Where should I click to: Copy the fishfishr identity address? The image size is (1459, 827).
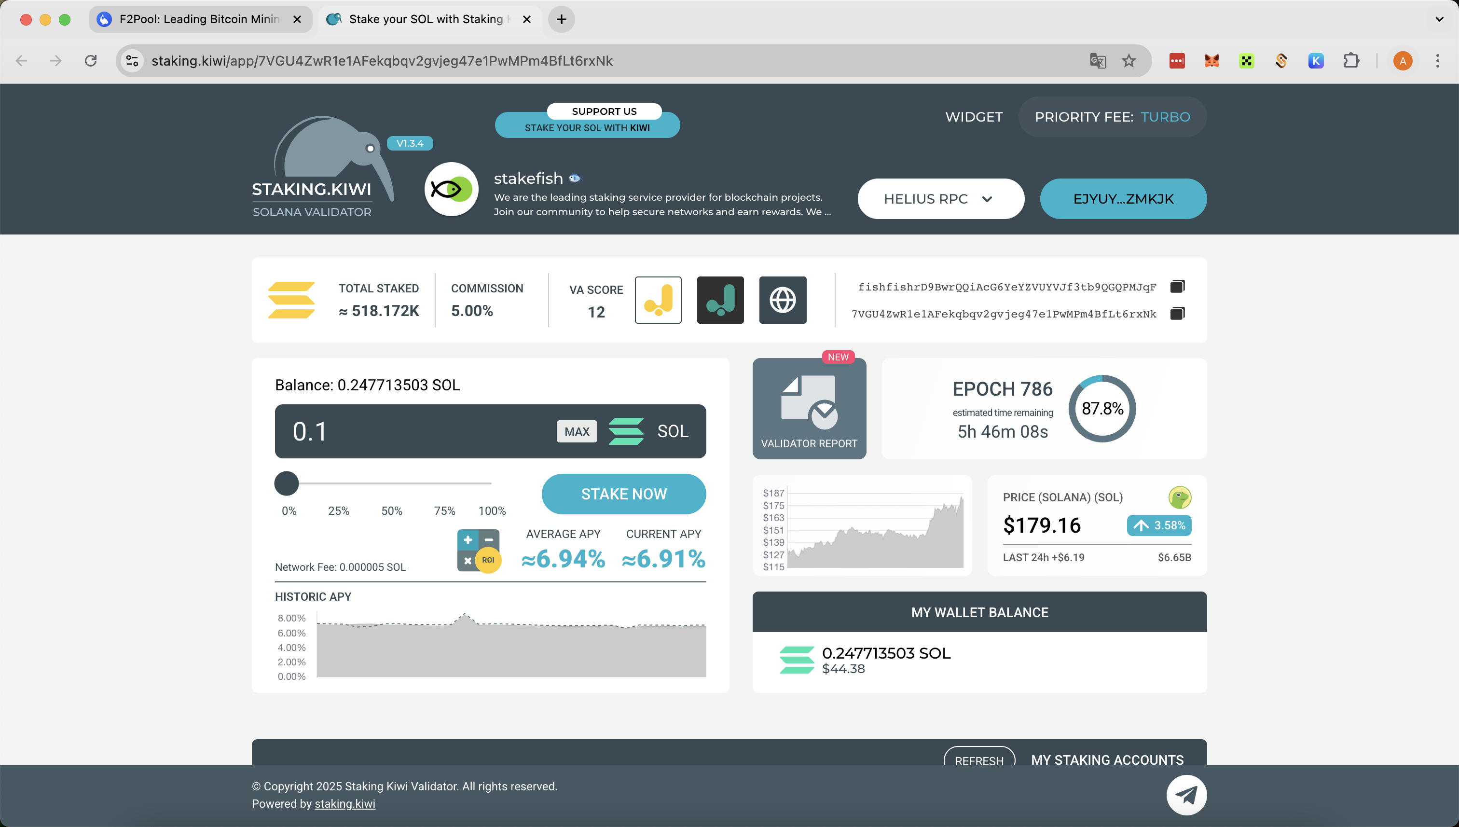coord(1177,287)
